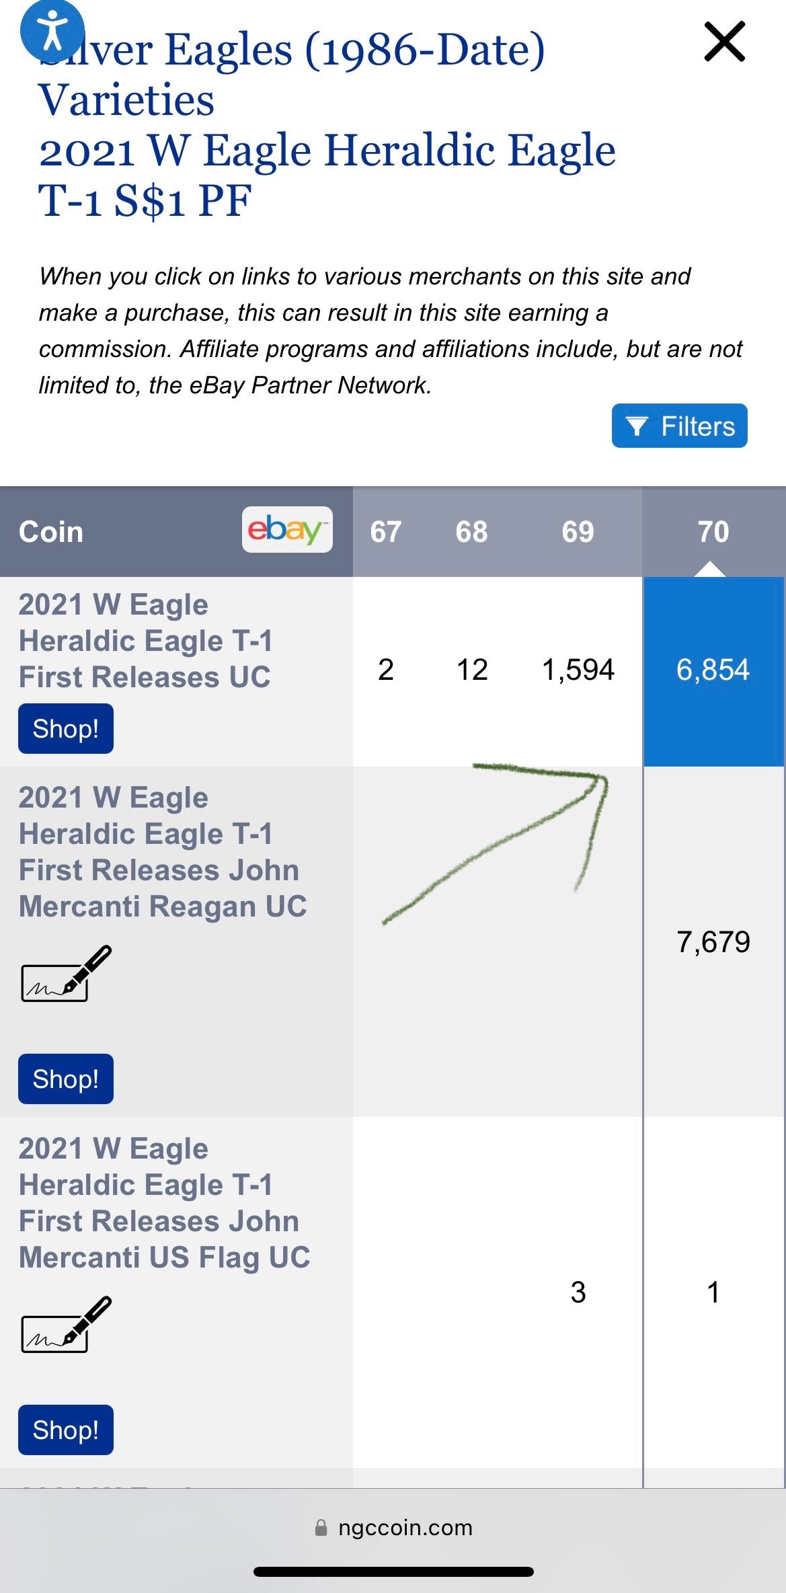The image size is (786, 1593).
Task: Click Shop! for Mercanti US Flag UC coin
Action: [65, 1430]
